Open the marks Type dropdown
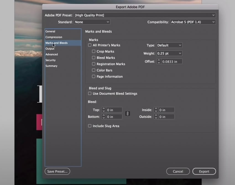This screenshot has width=235, height=185. coord(169,45)
